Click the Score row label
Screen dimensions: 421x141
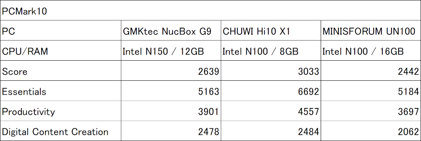pos(15,72)
